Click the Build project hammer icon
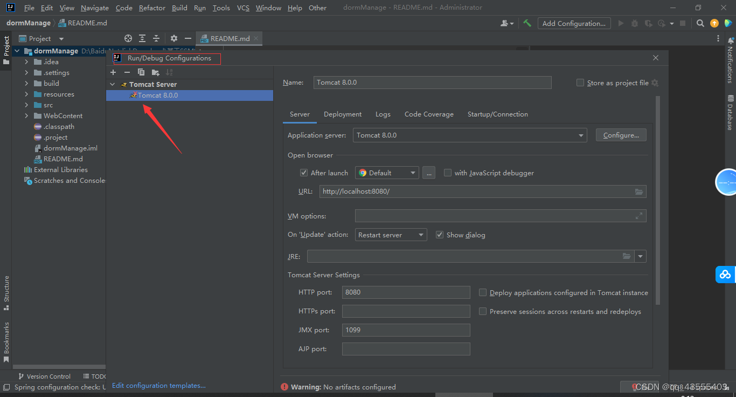Image resolution: width=736 pixels, height=397 pixels. pos(527,23)
